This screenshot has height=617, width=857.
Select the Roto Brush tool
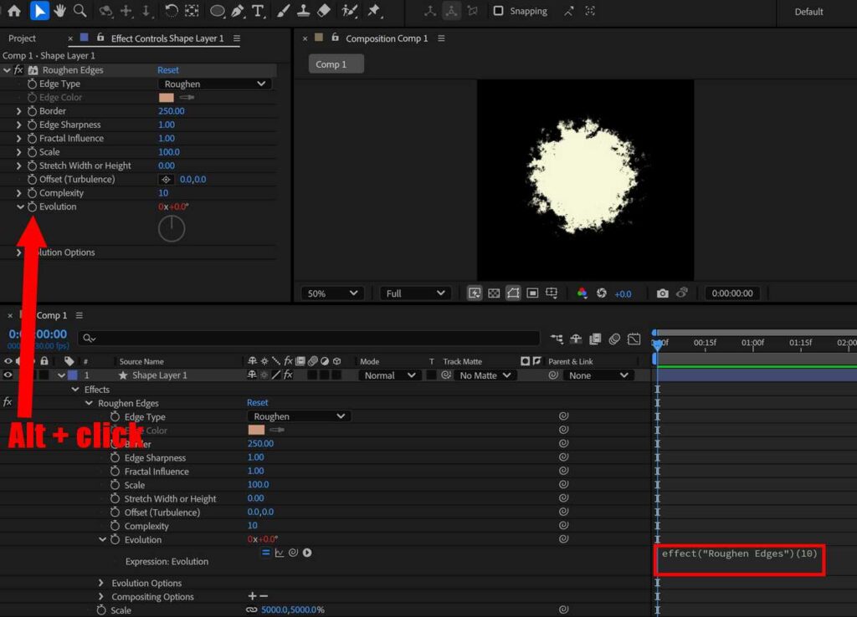tap(349, 10)
